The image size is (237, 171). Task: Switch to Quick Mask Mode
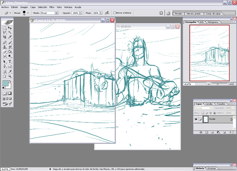pyautogui.click(x=10, y=93)
